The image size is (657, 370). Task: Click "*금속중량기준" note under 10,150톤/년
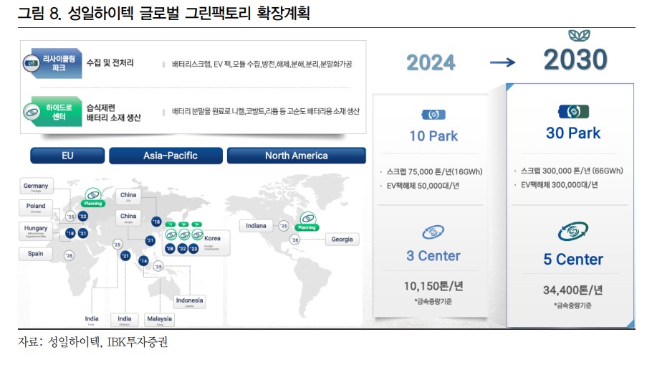433,301
